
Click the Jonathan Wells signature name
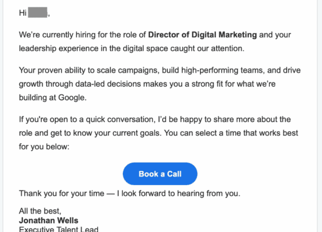tap(49, 220)
